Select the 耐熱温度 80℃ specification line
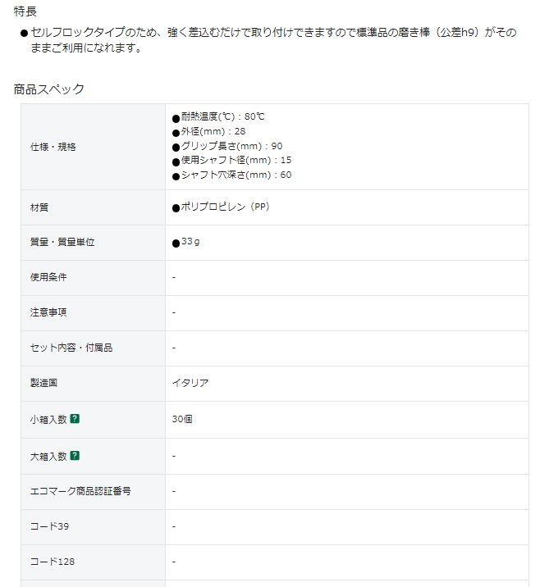Viewport: 540px width, 587px height. [222, 116]
